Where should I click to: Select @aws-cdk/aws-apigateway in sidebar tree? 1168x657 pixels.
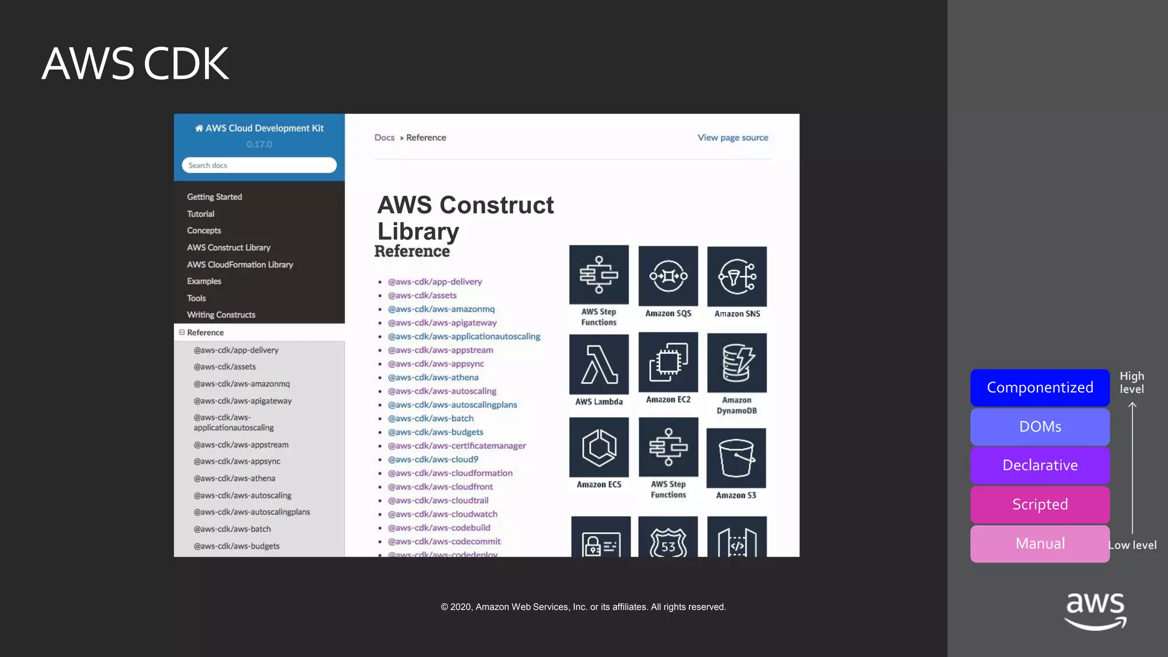point(242,401)
